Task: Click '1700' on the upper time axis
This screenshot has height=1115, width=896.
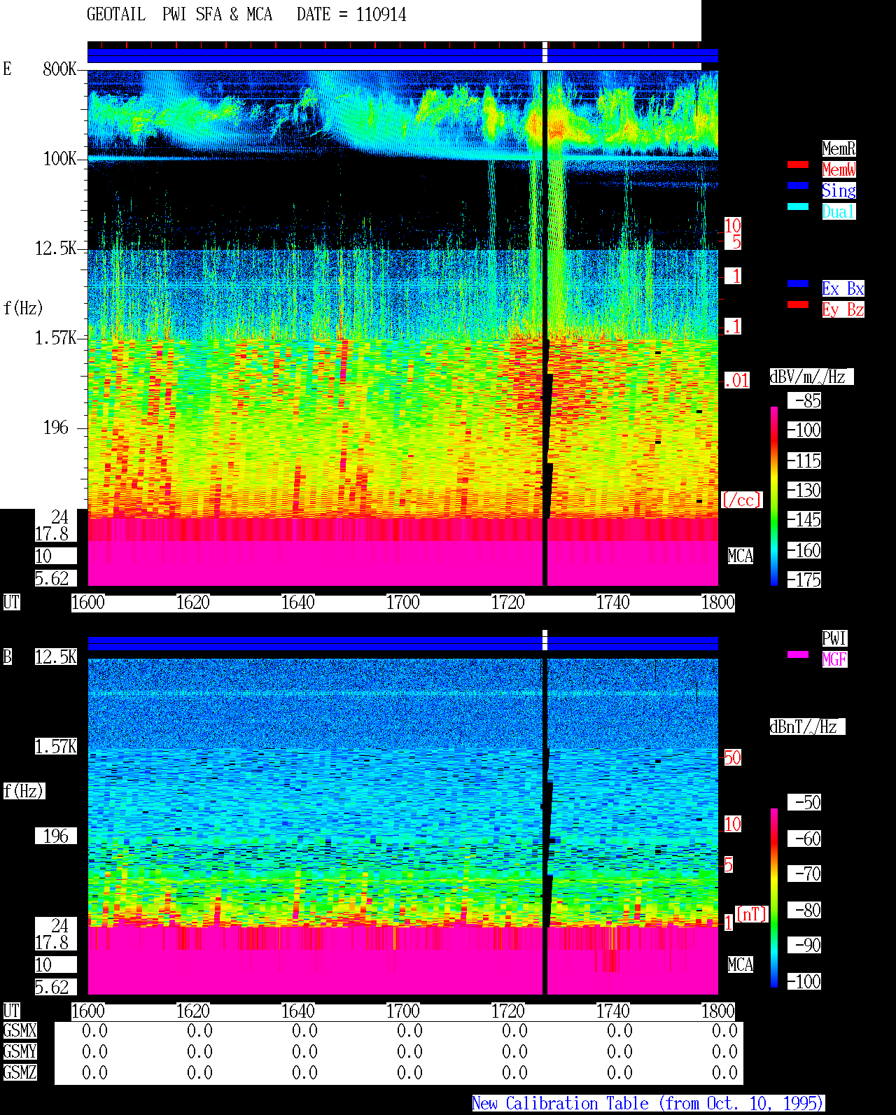Action: coord(403,602)
